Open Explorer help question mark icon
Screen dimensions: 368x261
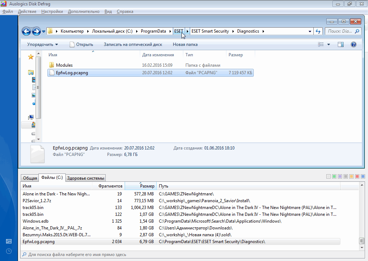click(354, 44)
